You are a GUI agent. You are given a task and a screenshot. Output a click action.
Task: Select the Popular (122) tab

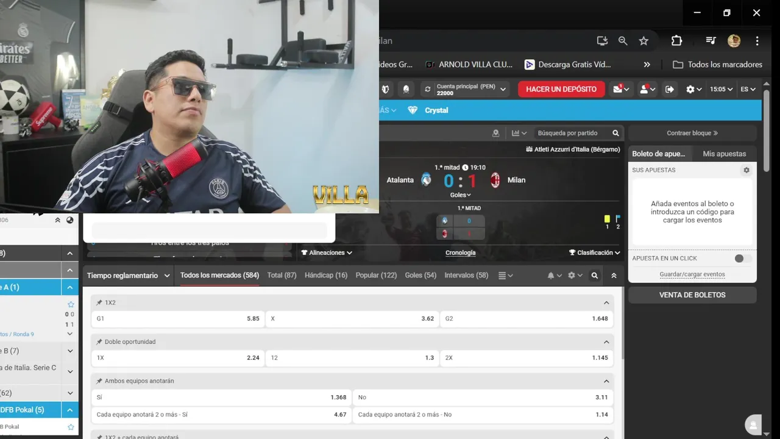[x=376, y=276]
